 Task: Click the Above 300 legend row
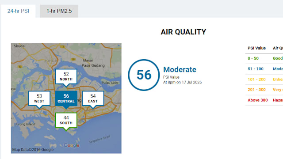point(264,100)
